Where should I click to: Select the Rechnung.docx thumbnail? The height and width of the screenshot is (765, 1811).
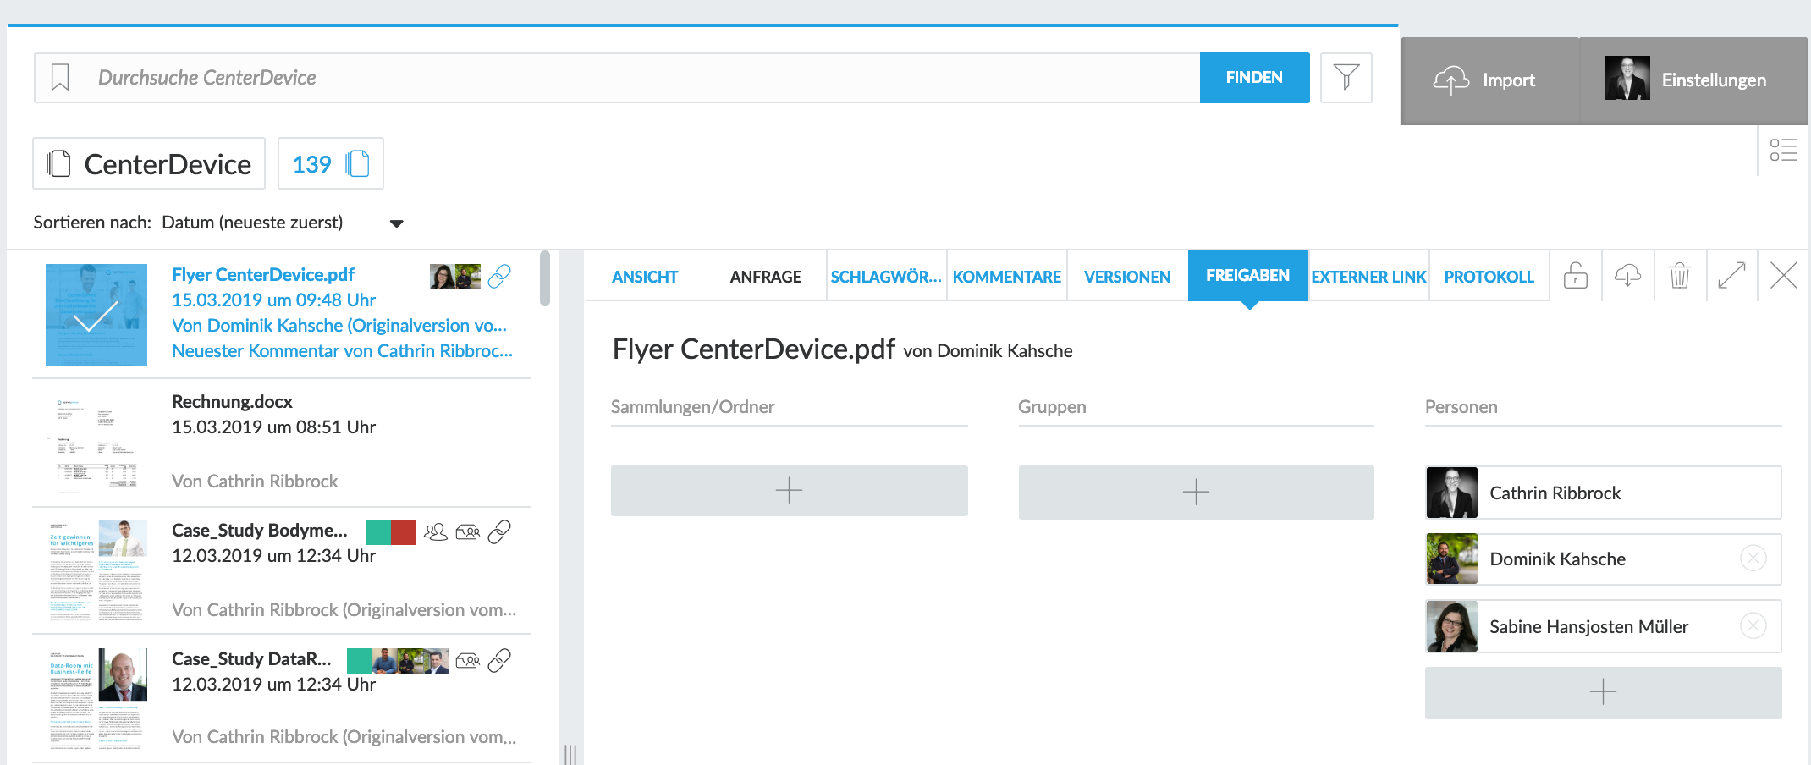click(x=96, y=443)
